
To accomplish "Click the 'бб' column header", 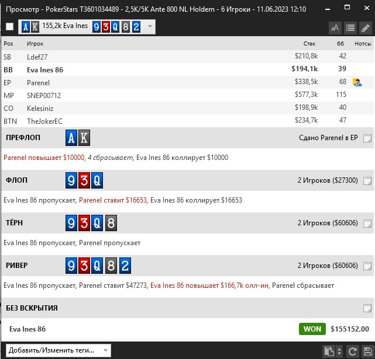I will pos(340,44).
